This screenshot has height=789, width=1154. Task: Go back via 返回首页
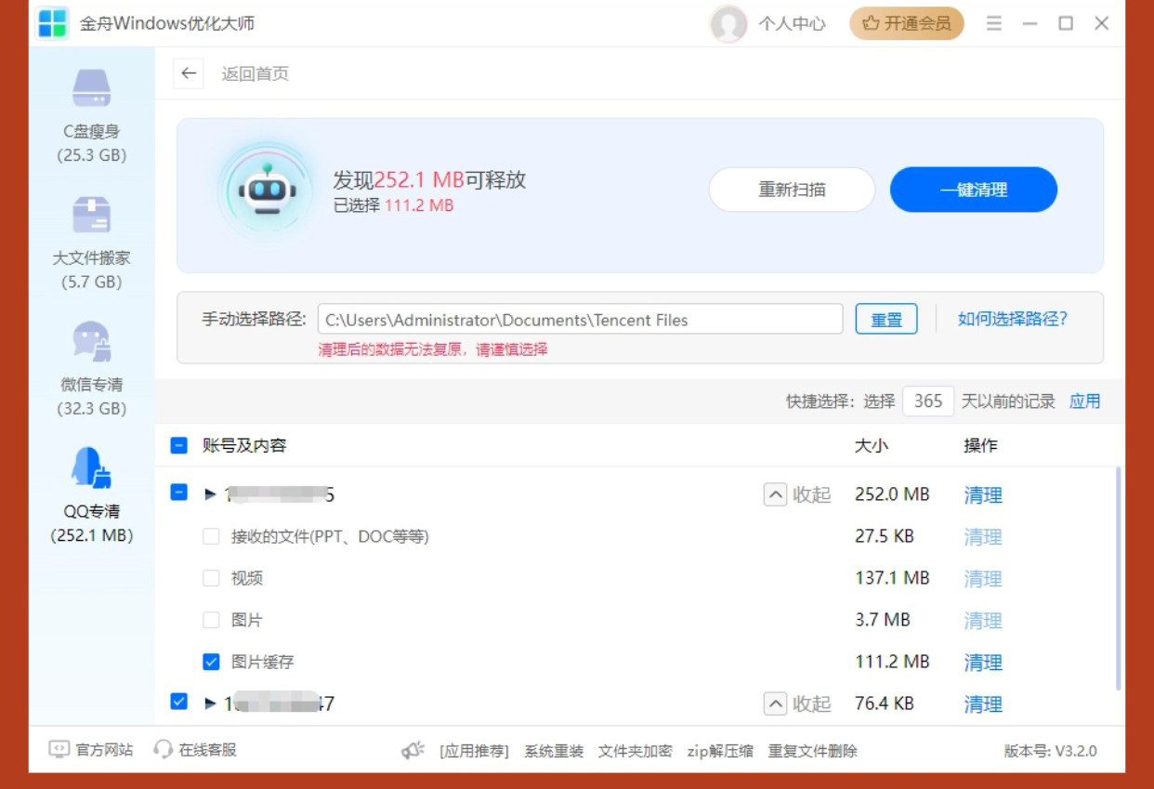pyautogui.click(x=255, y=73)
